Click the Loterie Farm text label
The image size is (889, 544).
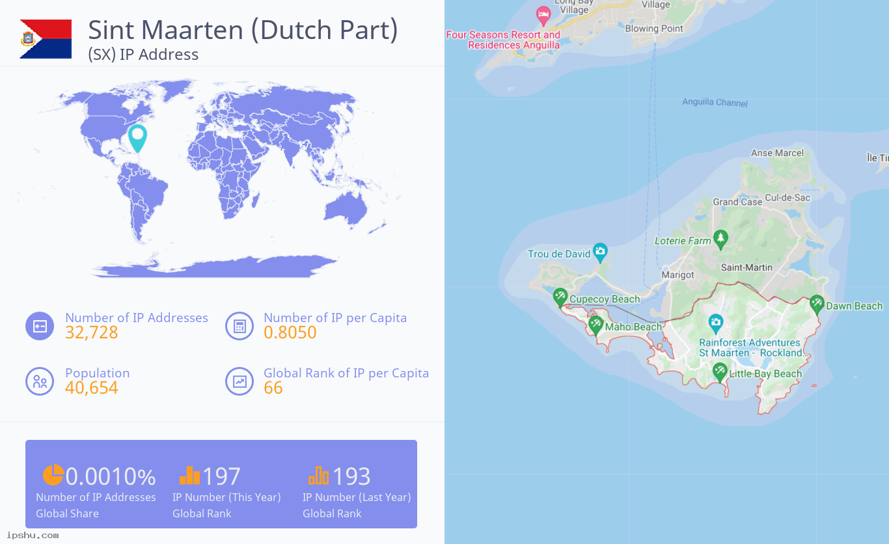click(x=683, y=241)
